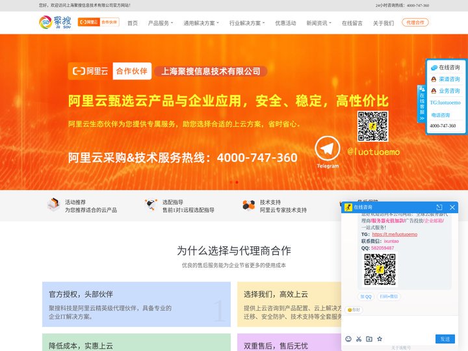Click the 发送 send button
This screenshot has width=468, height=351.
coord(445,339)
